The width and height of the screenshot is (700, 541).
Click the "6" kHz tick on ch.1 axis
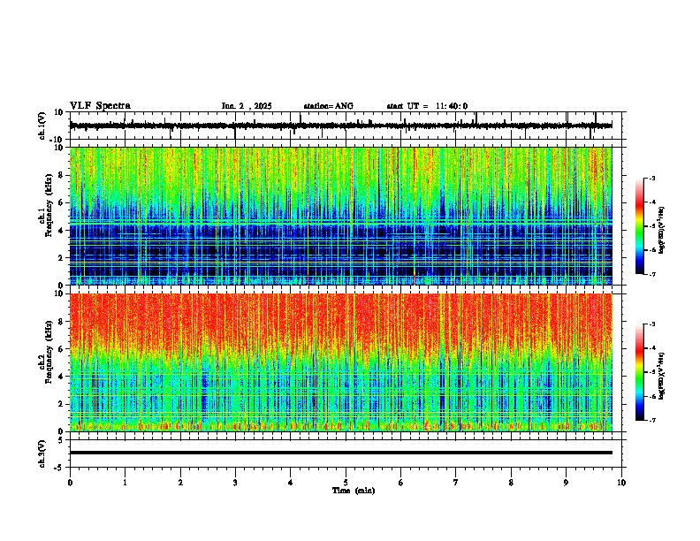[x=62, y=202]
